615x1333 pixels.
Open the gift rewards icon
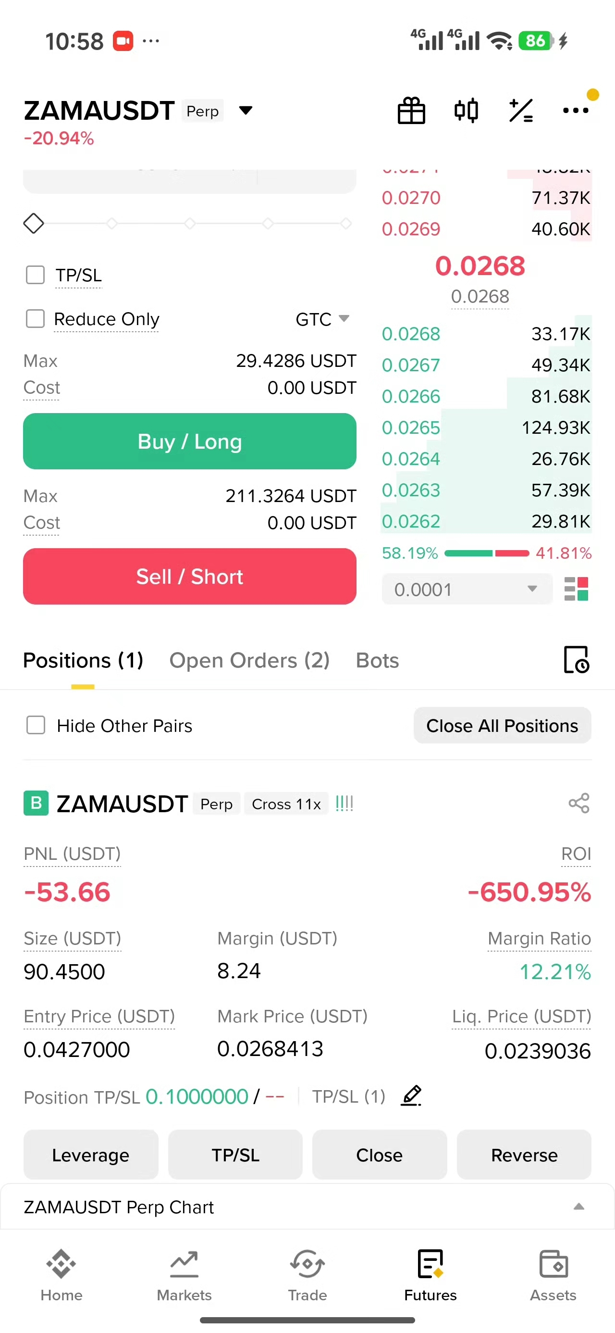click(x=411, y=110)
